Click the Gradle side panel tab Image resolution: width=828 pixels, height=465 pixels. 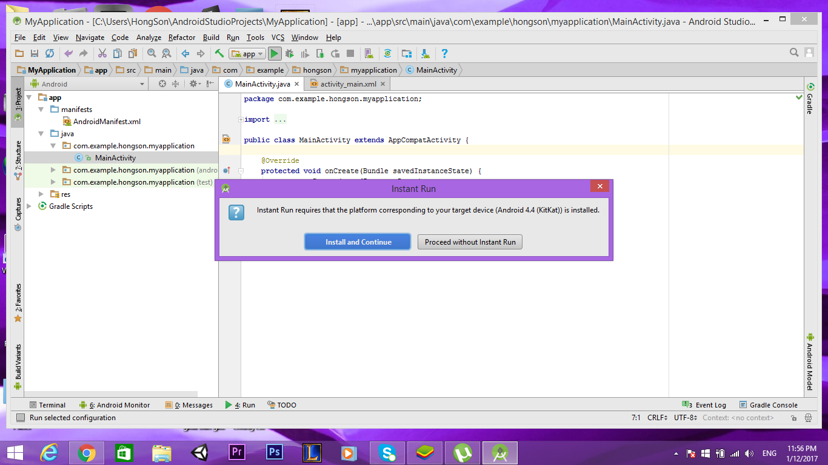pos(810,99)
